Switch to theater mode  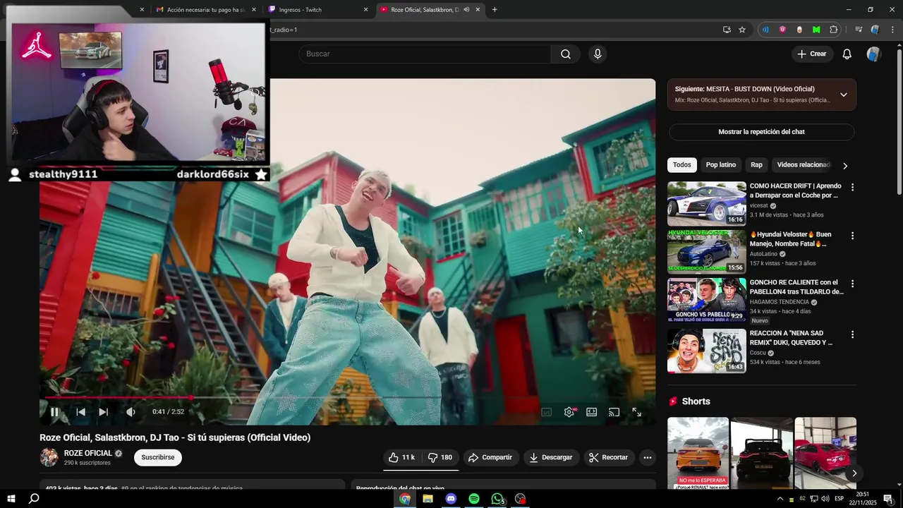coord(592,412)
